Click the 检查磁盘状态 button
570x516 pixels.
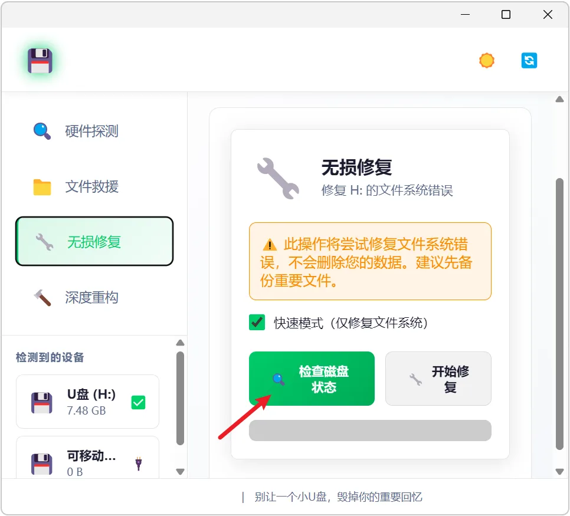(312, 379)
